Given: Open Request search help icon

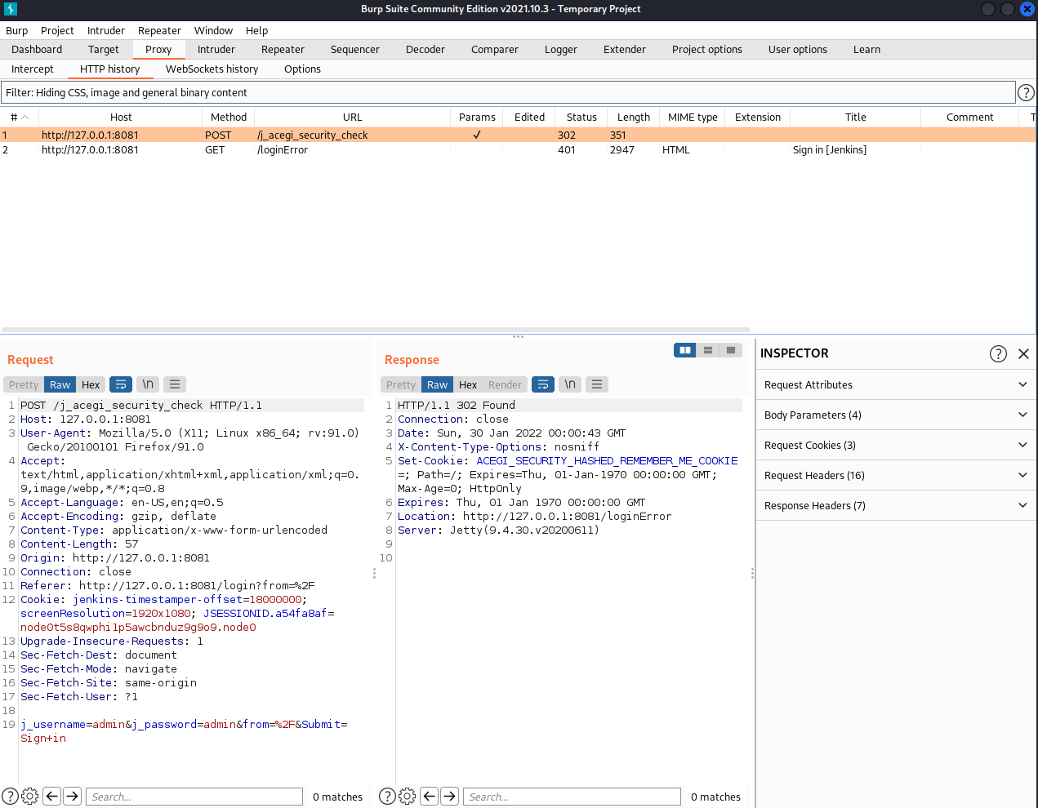Looking at the screenshot, I should (10, 797).
